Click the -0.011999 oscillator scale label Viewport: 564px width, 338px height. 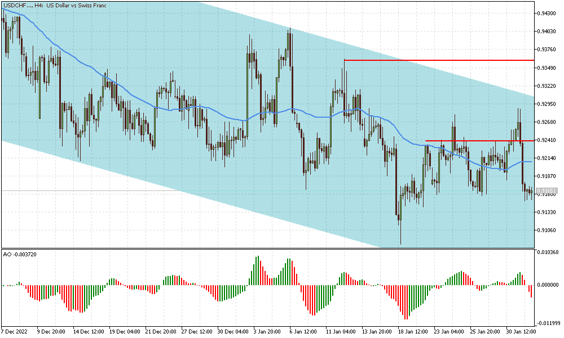(548, 323)
